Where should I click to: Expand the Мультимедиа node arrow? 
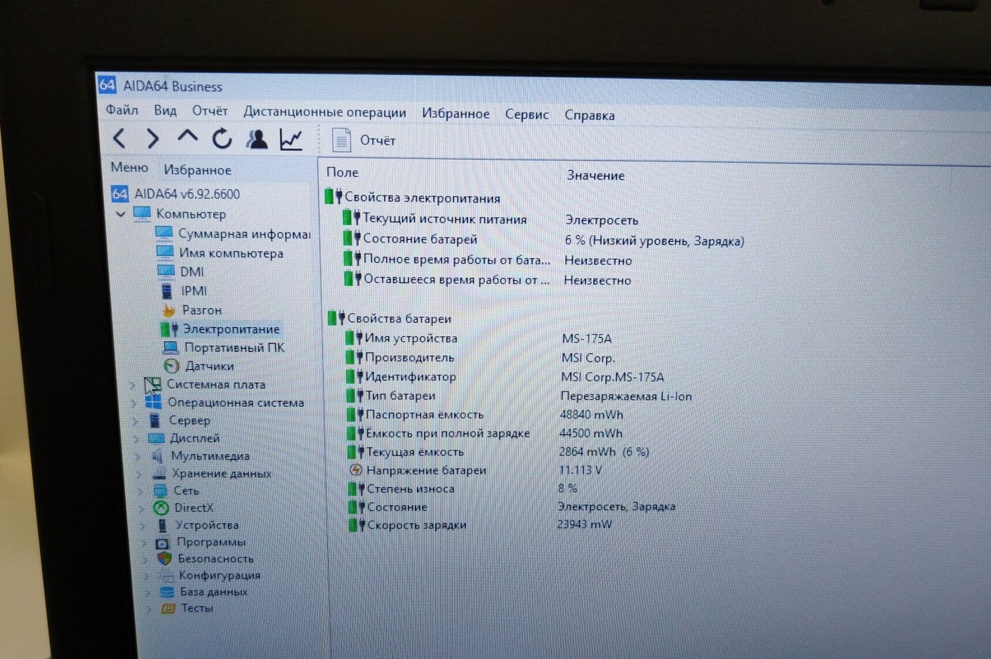(138, 456)
